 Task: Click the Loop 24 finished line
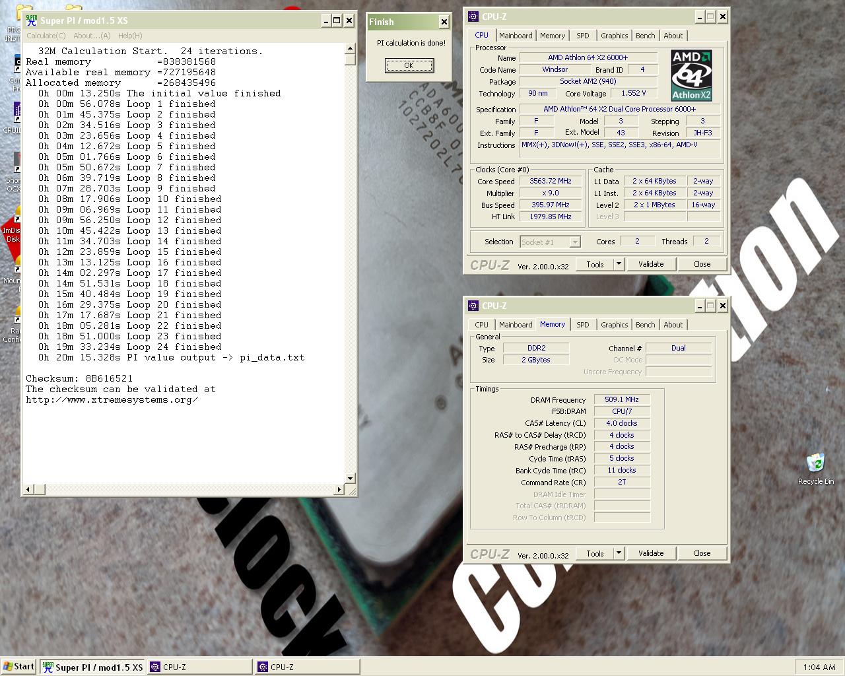coord(129,347)
